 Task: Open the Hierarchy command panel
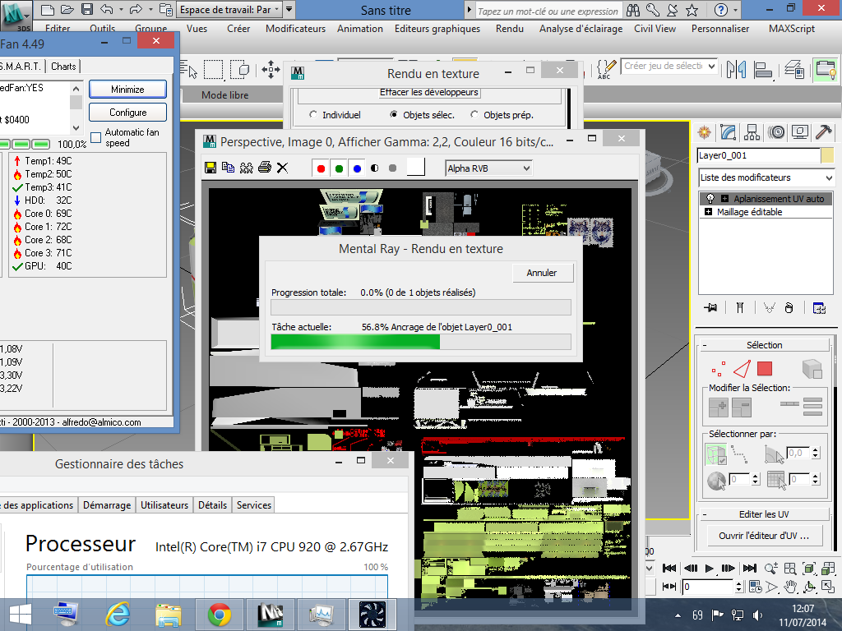point(752,132)
